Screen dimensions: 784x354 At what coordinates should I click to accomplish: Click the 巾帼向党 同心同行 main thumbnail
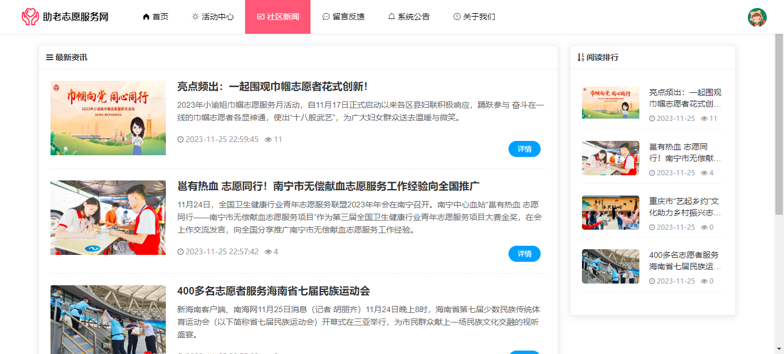pyautogui.click(x=108, y=118)
